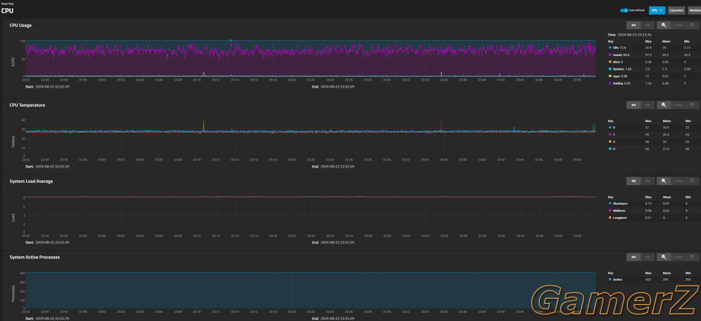The width and height of the screenshot is (701, 321).
Task: Select the Active processes legend entry
Action: coord(616,279)
